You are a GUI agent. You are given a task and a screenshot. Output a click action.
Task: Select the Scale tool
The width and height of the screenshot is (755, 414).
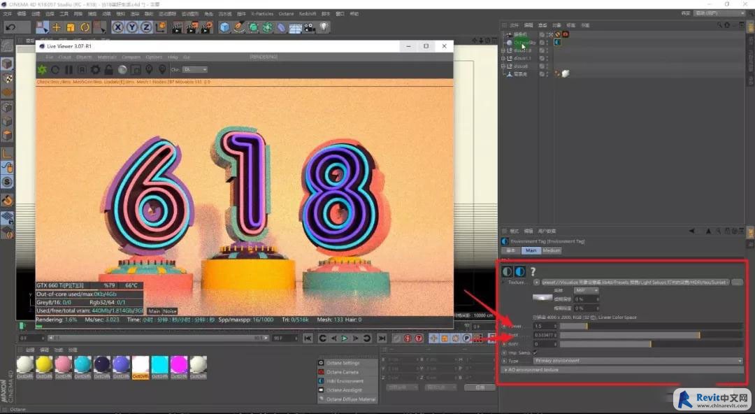coord(71,27)
